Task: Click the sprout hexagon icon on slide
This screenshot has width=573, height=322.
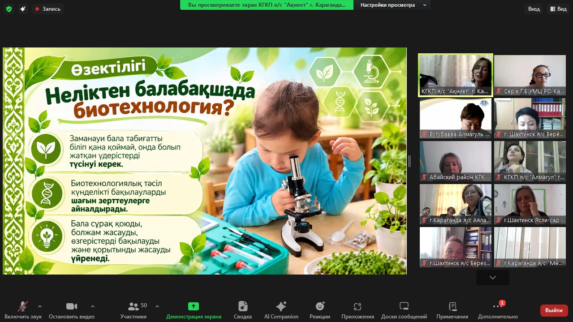Action: pos(371,107)
